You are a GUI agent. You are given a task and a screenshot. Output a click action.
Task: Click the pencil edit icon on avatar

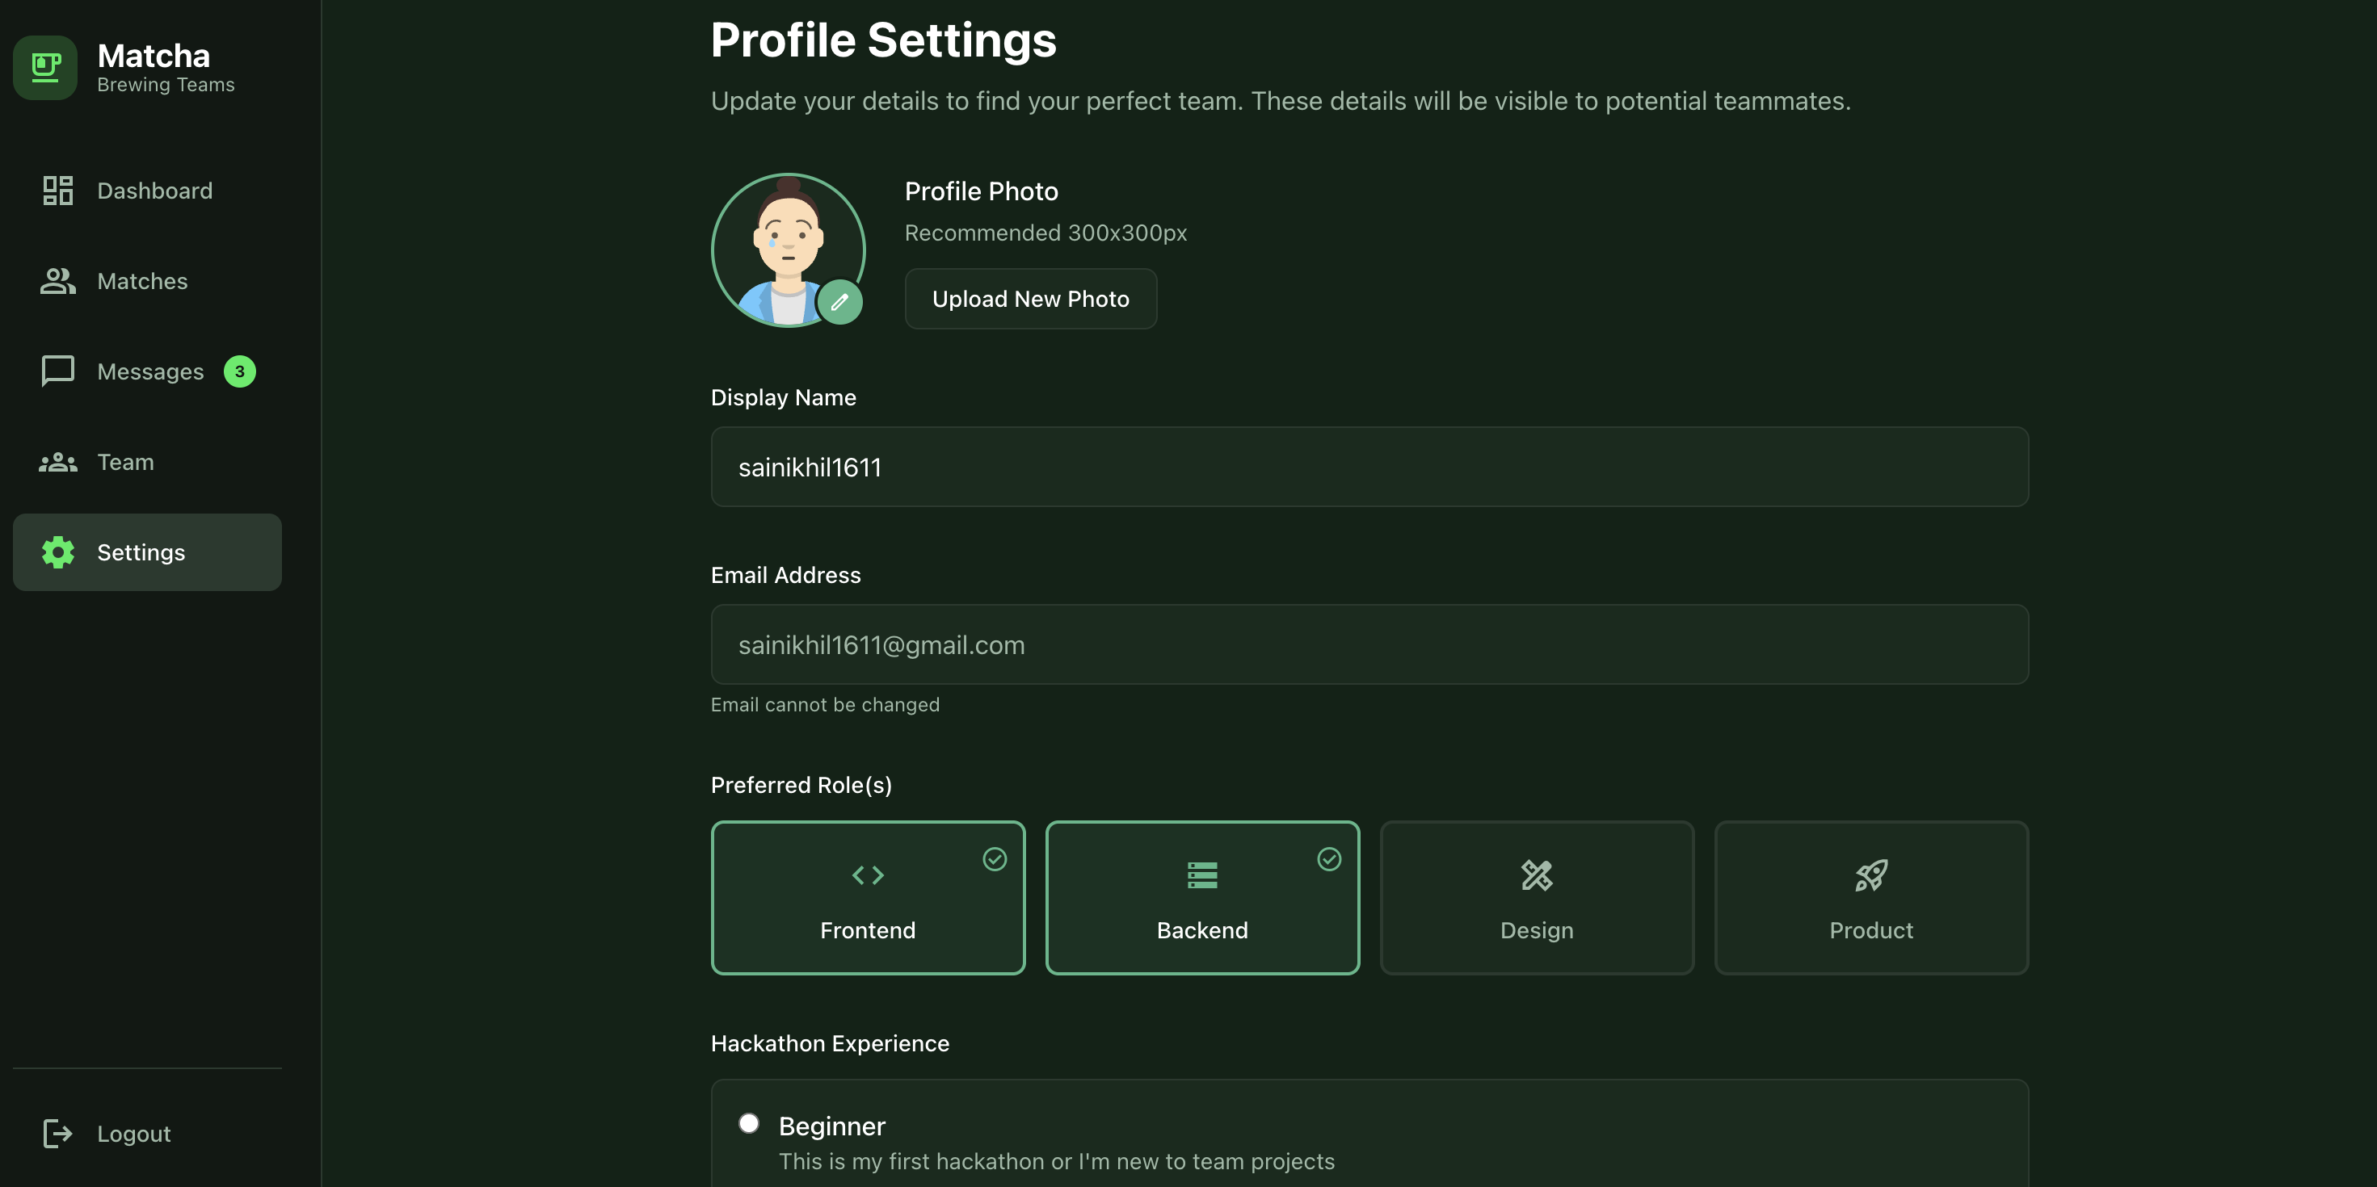click(x=839, y=301)
